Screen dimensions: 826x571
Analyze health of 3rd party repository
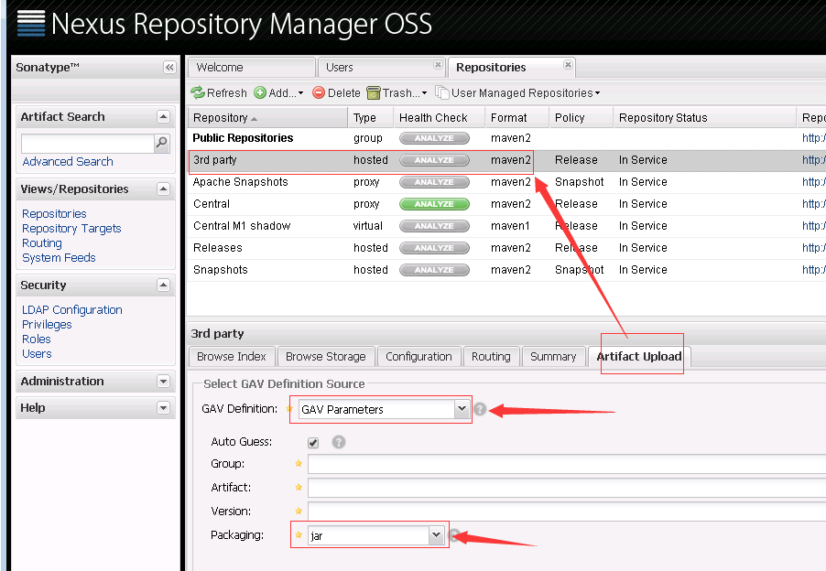click(434, 160)
